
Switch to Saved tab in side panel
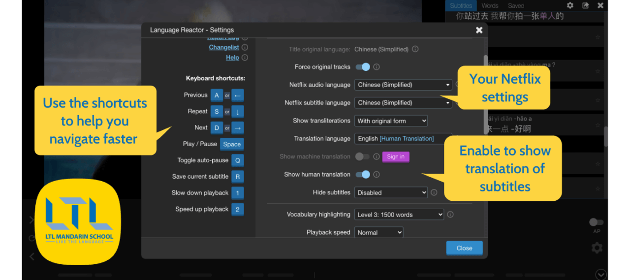coord(516,5)
